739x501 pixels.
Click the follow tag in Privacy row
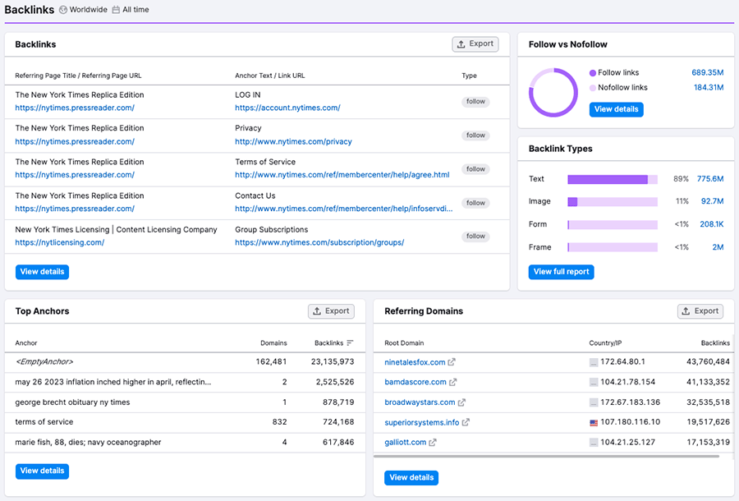475,136
